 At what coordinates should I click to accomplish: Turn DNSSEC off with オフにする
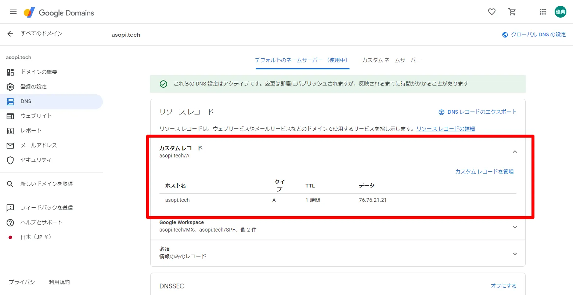click(x=503, y=285)
